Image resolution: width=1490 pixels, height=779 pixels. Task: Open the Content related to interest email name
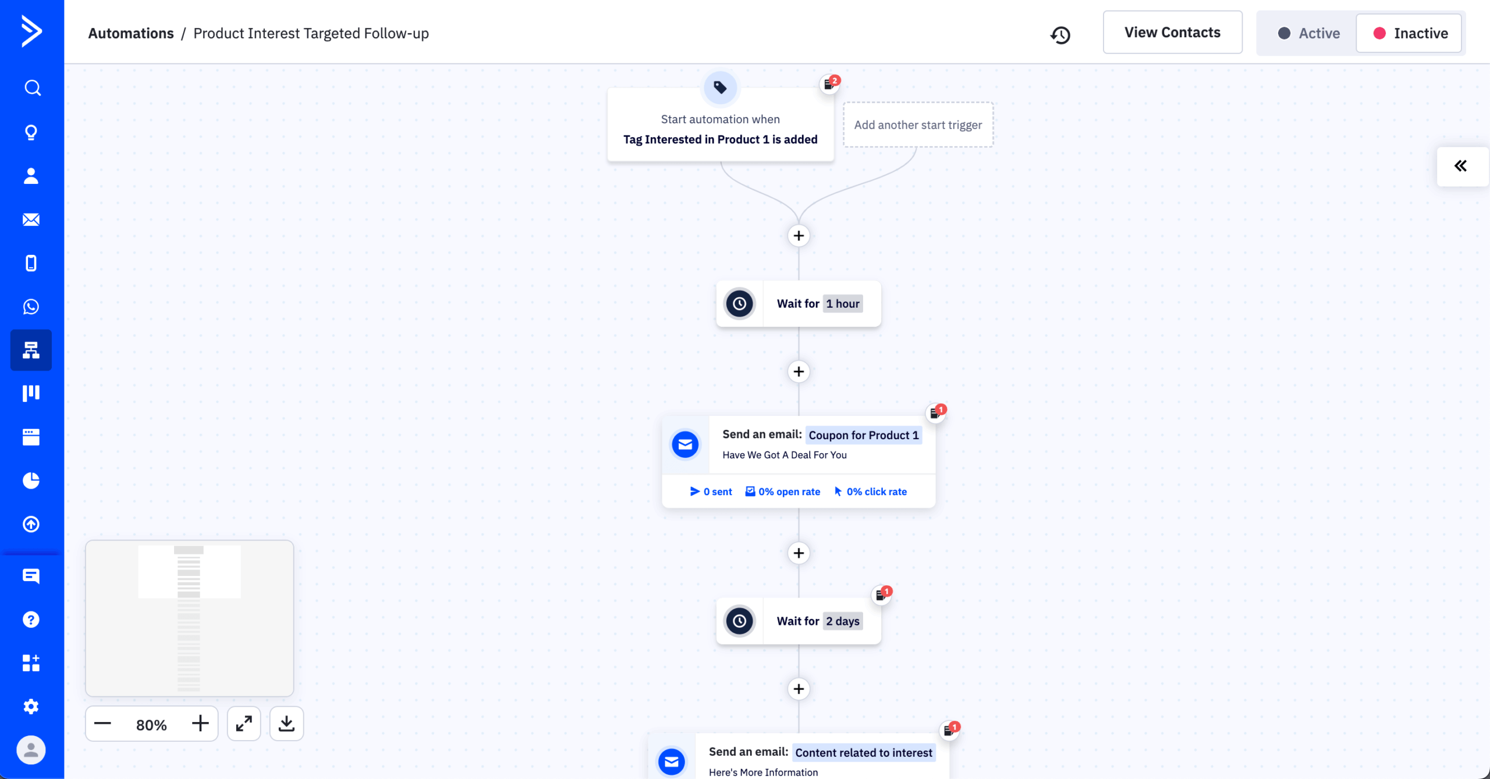pos(864,752)
